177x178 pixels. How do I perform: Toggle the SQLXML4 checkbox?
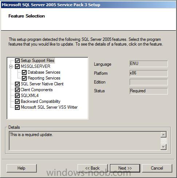pyautogui.click(x=17, y=96)
